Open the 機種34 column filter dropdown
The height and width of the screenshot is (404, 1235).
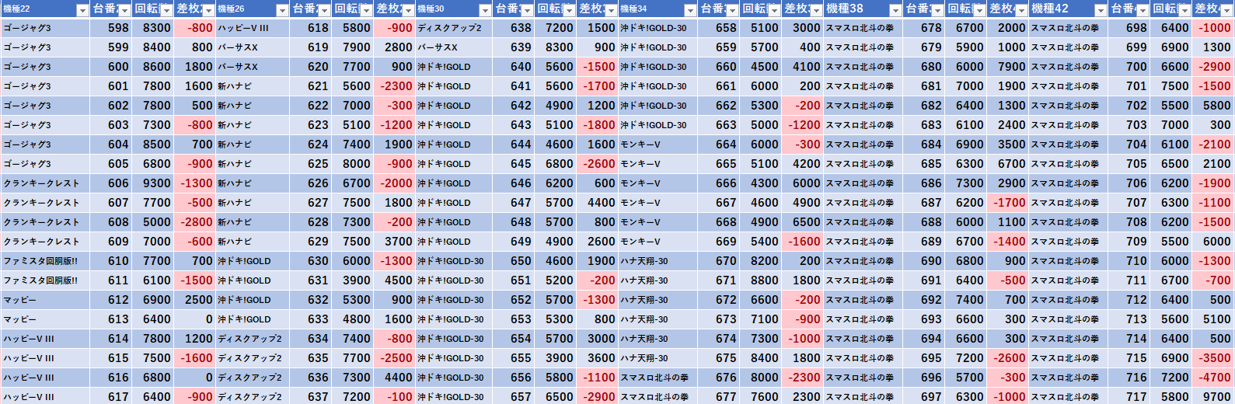click(690, 10)
